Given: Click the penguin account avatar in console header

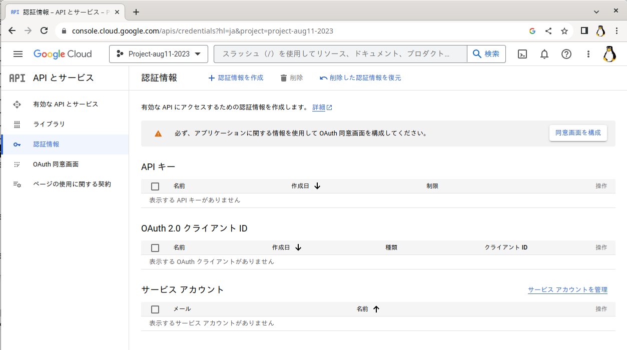Looking at the screenshot, I should pos(609,54).
